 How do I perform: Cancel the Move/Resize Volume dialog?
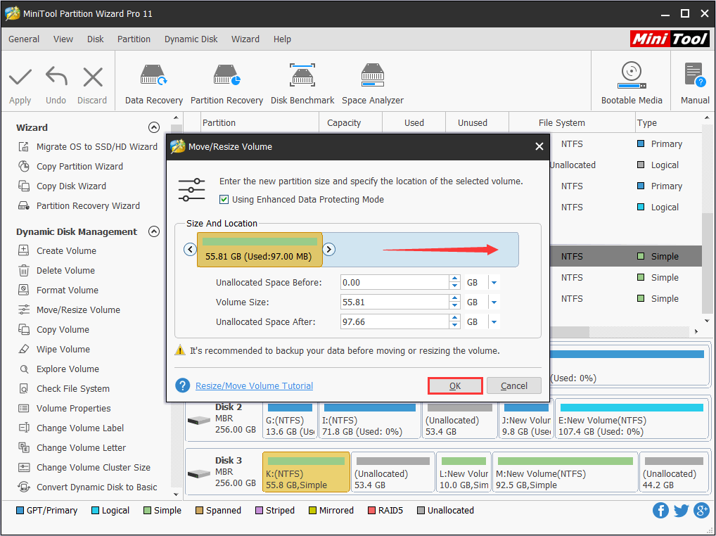point(513,385)
